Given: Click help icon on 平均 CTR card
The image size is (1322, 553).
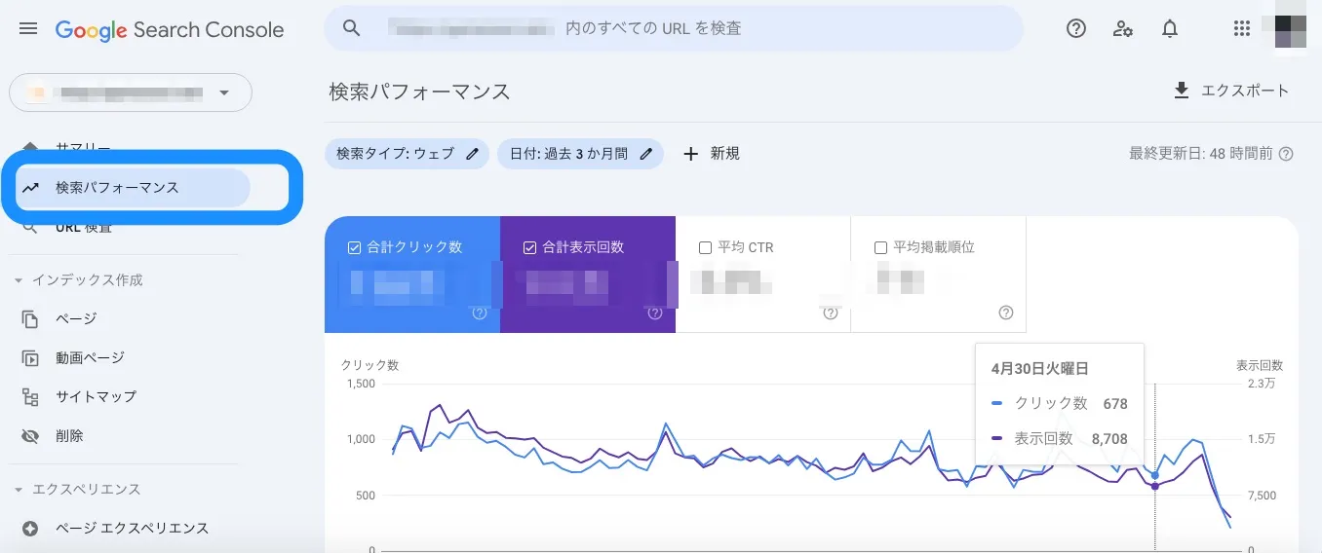Looking at the screenshot, I should 831,313.
